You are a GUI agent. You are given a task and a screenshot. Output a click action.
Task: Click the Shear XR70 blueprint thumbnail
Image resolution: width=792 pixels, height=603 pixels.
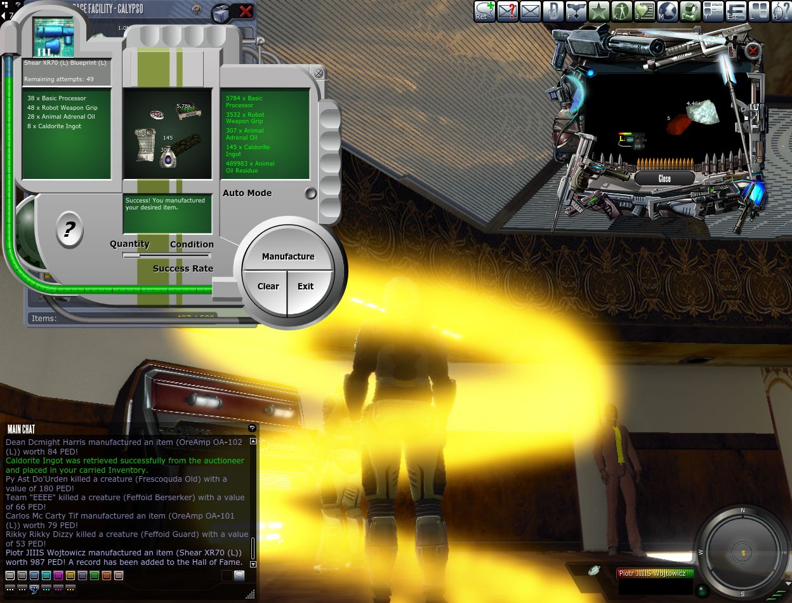click(53, 37)
